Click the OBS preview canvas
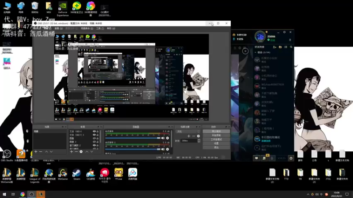This screenshot has width=353, height=198. click(x=131, y=77)
